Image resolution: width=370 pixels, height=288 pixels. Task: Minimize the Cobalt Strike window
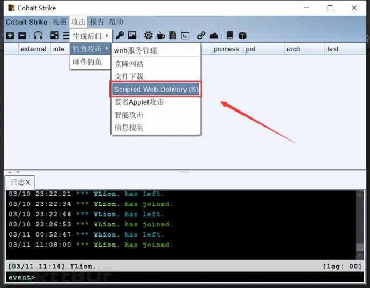306,8
